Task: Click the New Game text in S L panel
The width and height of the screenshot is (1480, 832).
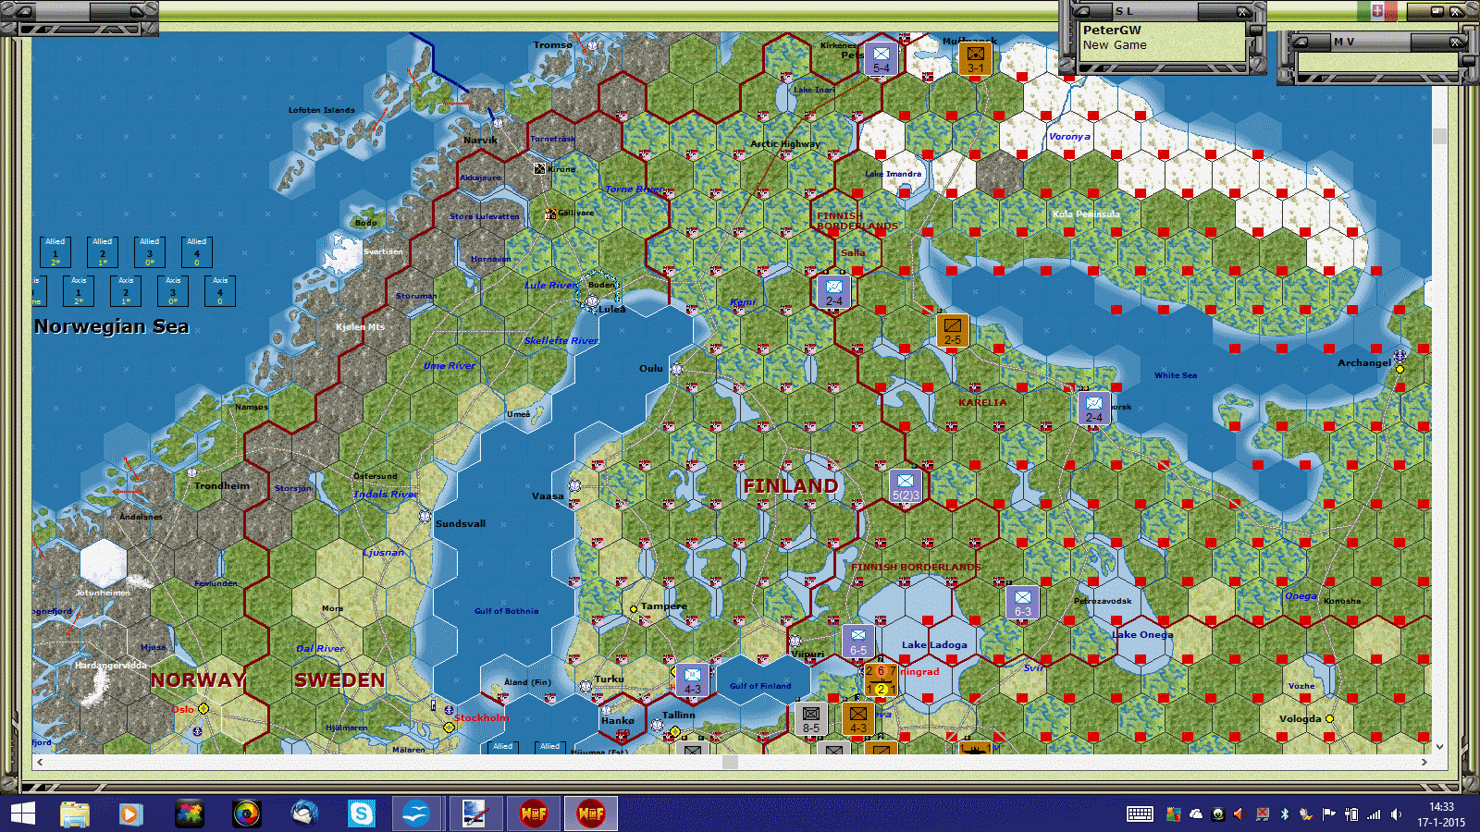Action: click(1115, 45)
